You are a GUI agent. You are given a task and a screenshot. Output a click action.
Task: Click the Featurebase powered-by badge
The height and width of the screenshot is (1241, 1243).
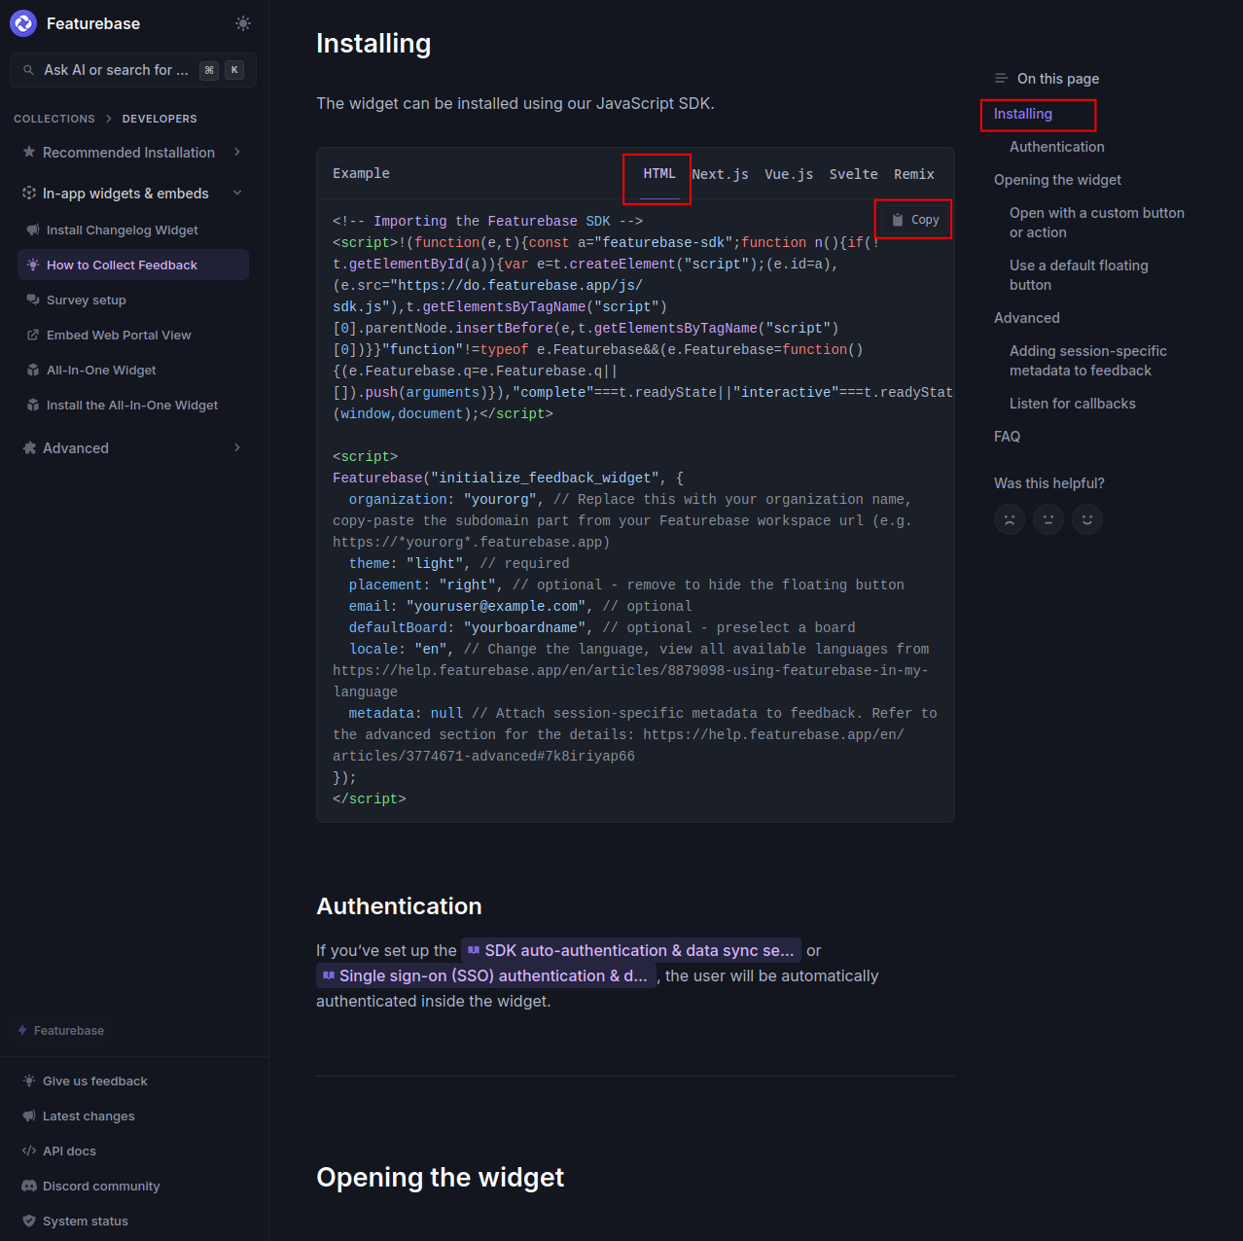tap(60, 1031)
